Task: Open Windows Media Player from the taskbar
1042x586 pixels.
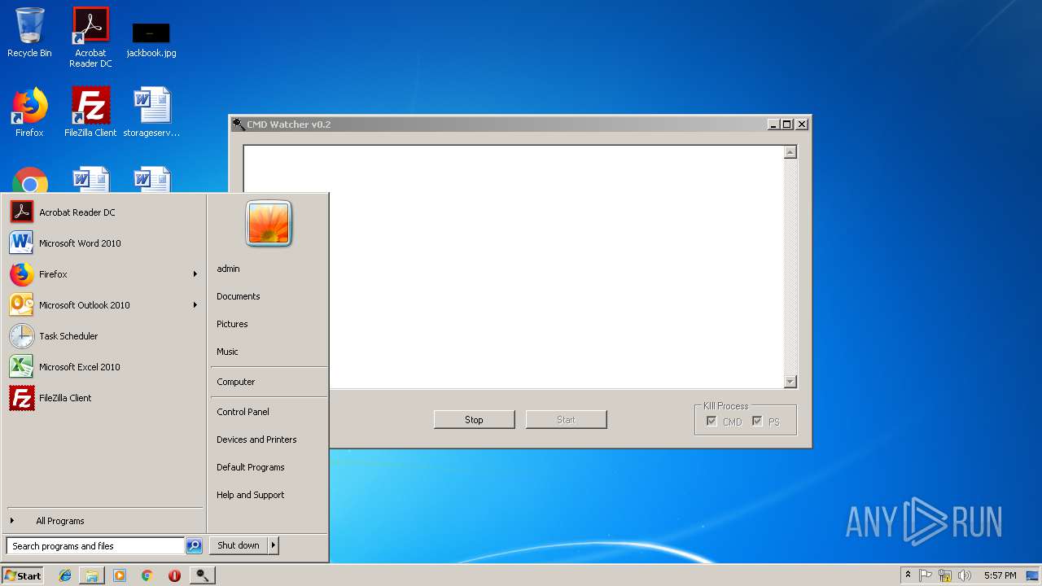Action: 120,575
